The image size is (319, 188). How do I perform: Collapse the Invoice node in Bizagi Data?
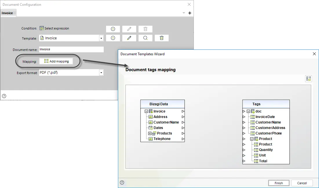(146, 111)
